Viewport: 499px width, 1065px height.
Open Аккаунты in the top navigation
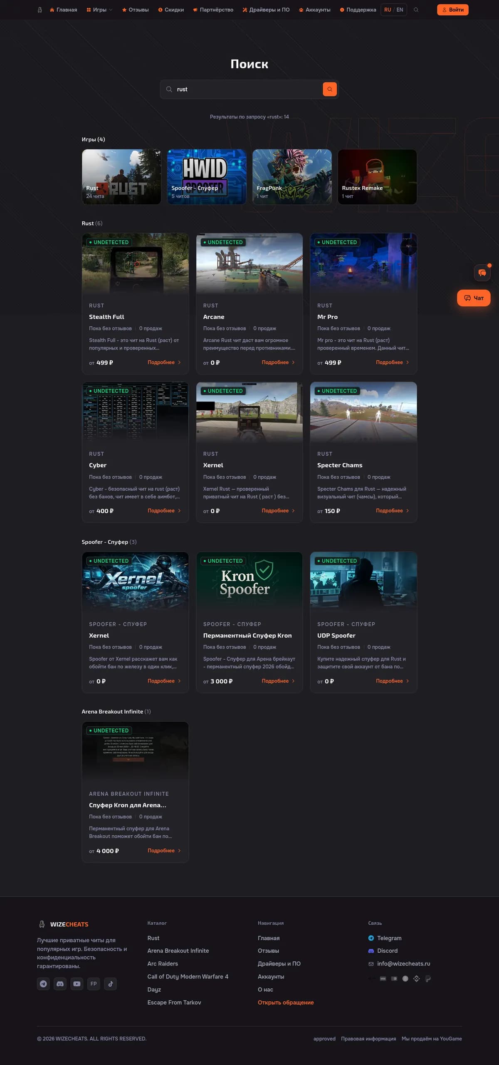pyautogui.click(x=314, y=10)
